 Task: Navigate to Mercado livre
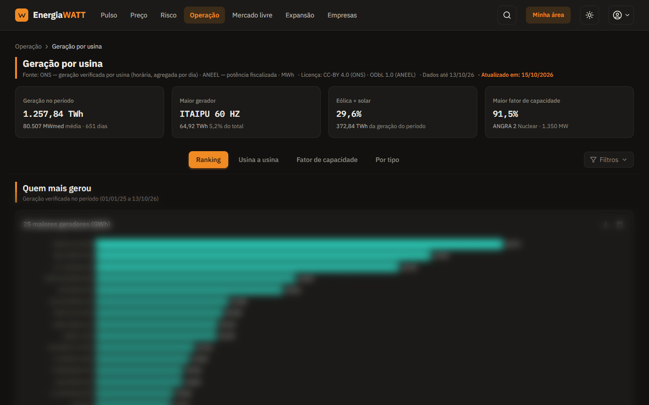(x=252, y=15)
